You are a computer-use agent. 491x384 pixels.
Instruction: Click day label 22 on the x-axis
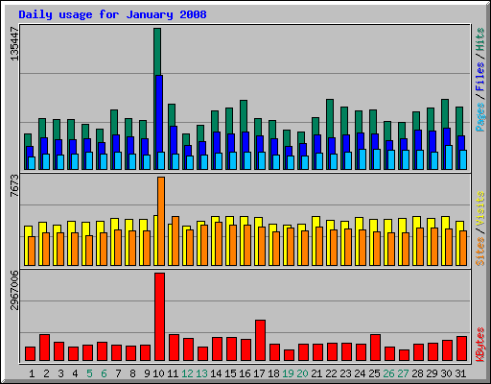(x=331, y=373)
